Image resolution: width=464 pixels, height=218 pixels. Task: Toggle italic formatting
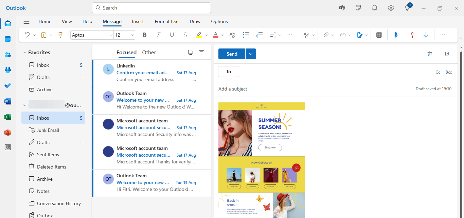pyautogui.click(x=158, y=35)
